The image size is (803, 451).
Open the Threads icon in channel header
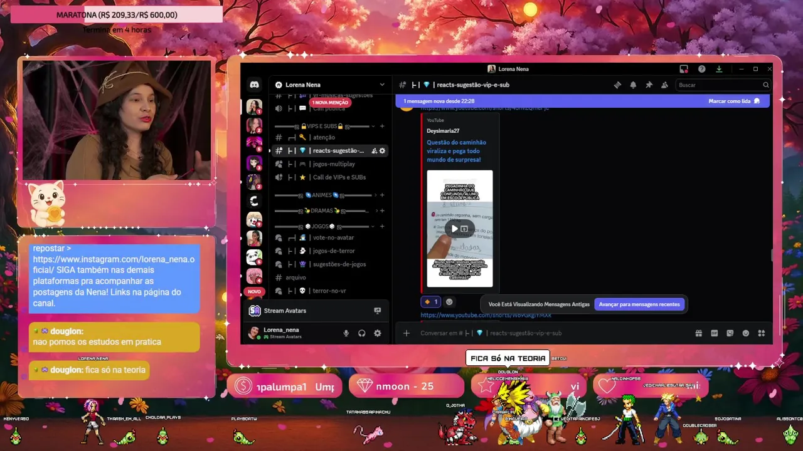(x=617, y=85)
